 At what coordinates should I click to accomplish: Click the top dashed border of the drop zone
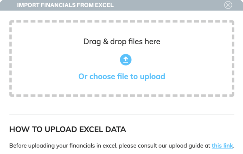(x=121, y=22)
